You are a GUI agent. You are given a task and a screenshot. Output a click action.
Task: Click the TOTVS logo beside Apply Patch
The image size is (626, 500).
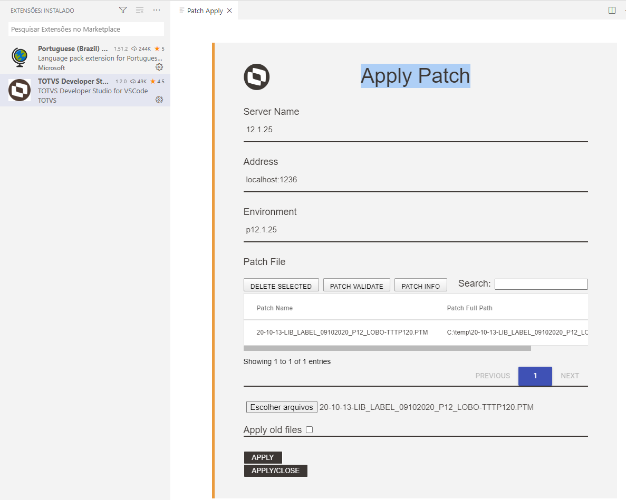[x=257, y=77]
